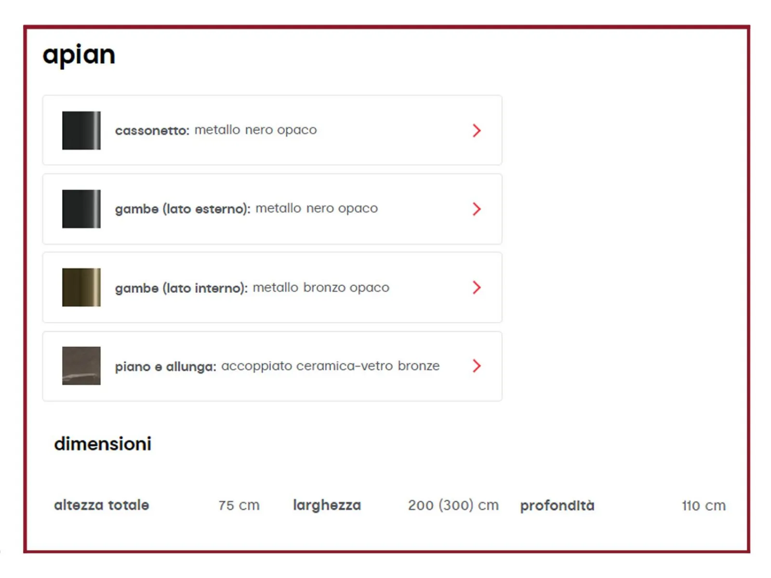Click gambe (lato esterno) label

click(183, 209)
